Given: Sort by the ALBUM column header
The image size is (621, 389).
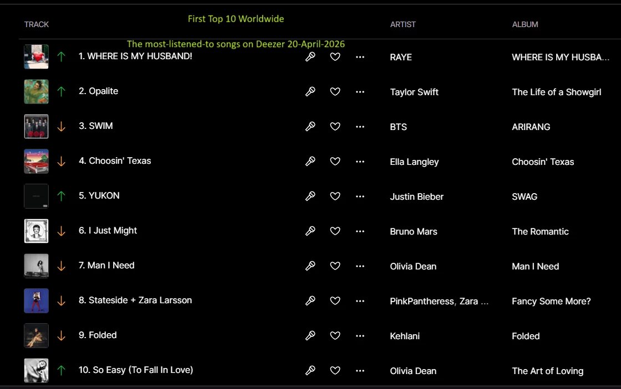Looking at the screenshot, I should point(525,24).
